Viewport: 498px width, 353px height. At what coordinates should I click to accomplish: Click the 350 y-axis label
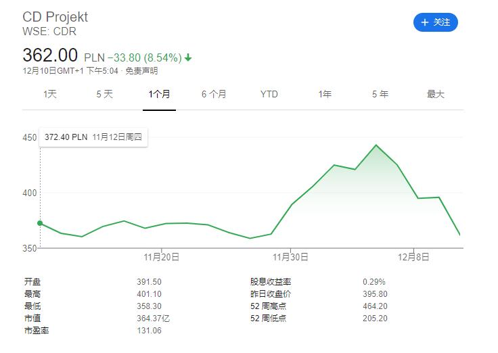30,248
